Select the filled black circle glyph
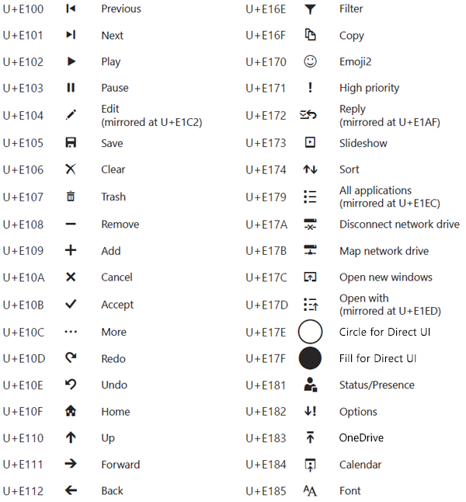This screenshot has height=502, width=466. click(x=310, y=358)
